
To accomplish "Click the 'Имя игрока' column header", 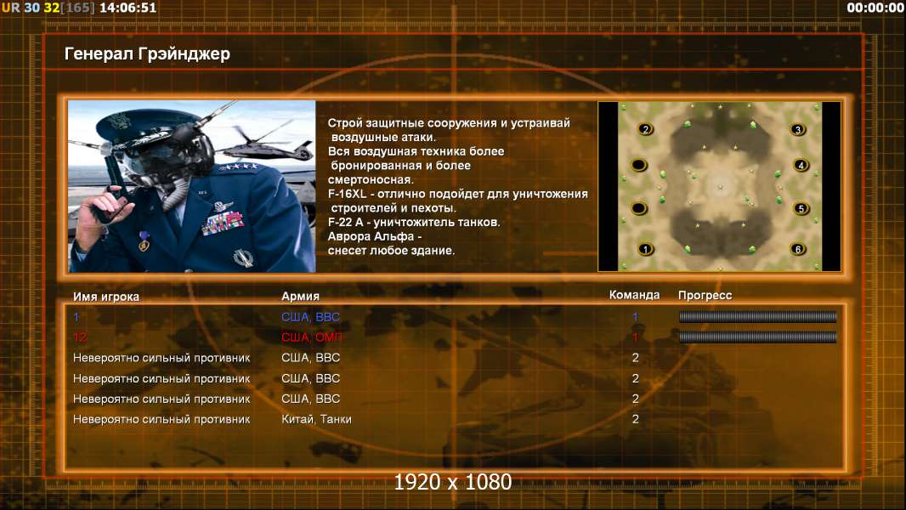I will click(x=105, y=297).
